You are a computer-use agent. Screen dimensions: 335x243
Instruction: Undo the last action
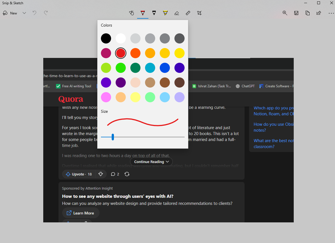[34, 13]
